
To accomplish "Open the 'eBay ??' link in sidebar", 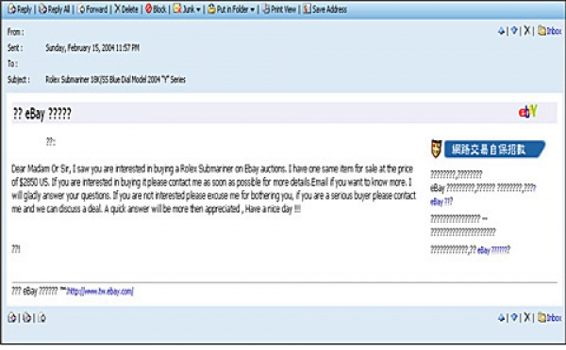I will tap(441, 201).
